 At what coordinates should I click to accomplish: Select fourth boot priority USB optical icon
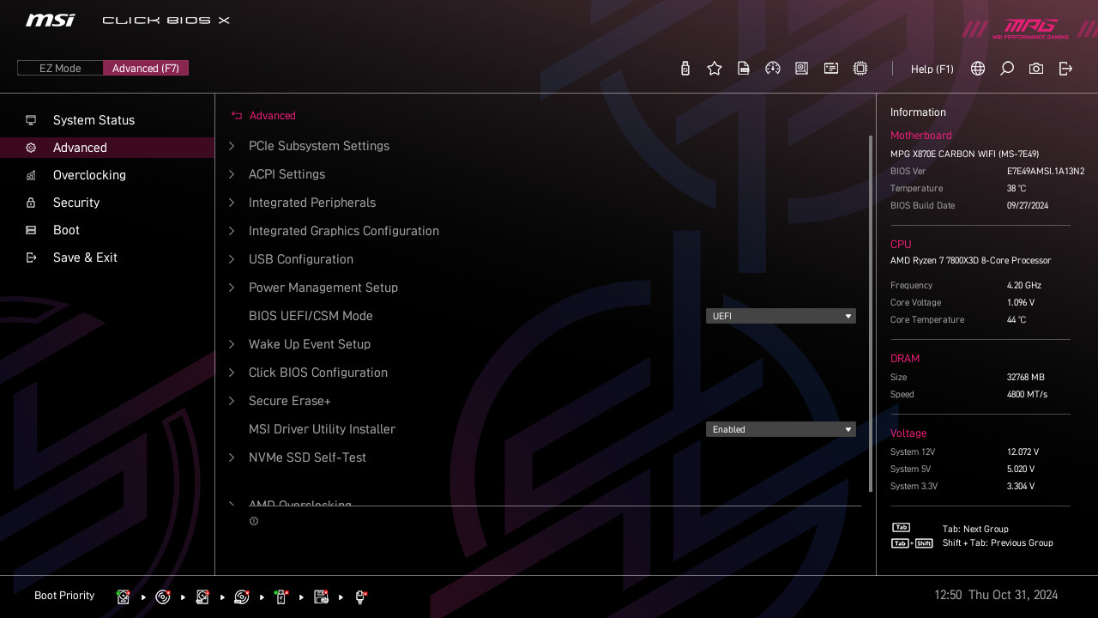(x=242, y=597)
